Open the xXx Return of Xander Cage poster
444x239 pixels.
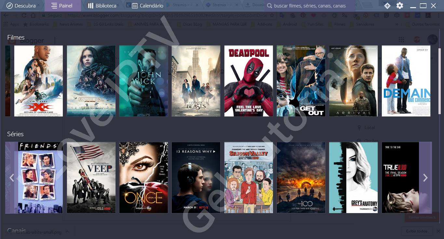[x=38, y=81]
